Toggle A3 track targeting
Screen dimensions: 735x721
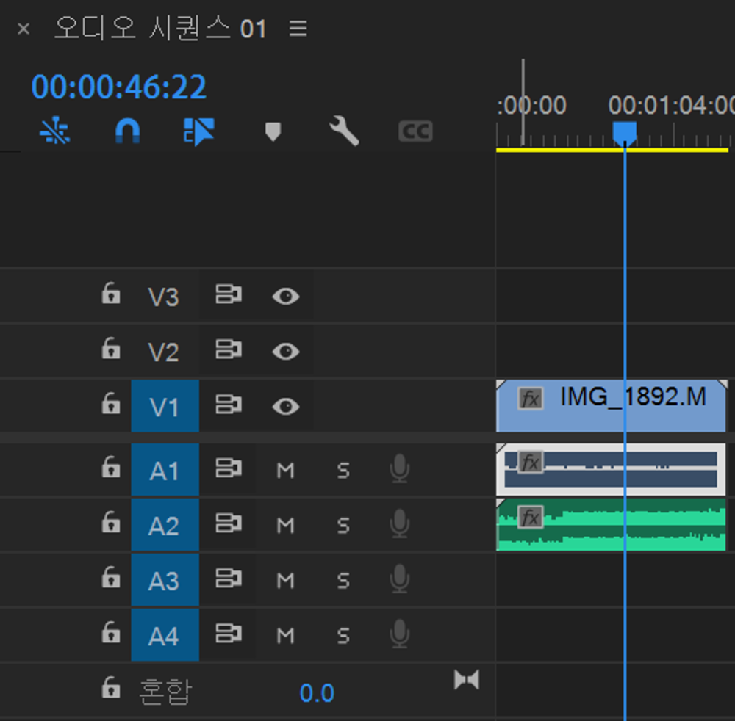coord(165,580)
